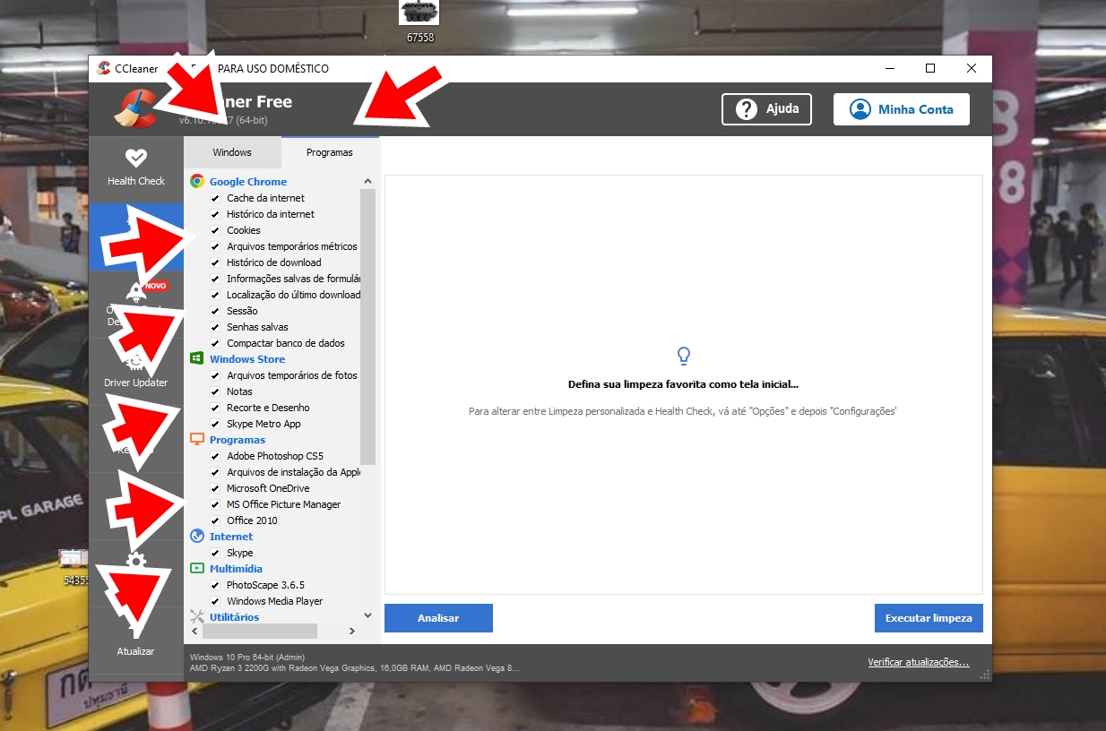Click the Google Chrome category icon

point(197,182)
